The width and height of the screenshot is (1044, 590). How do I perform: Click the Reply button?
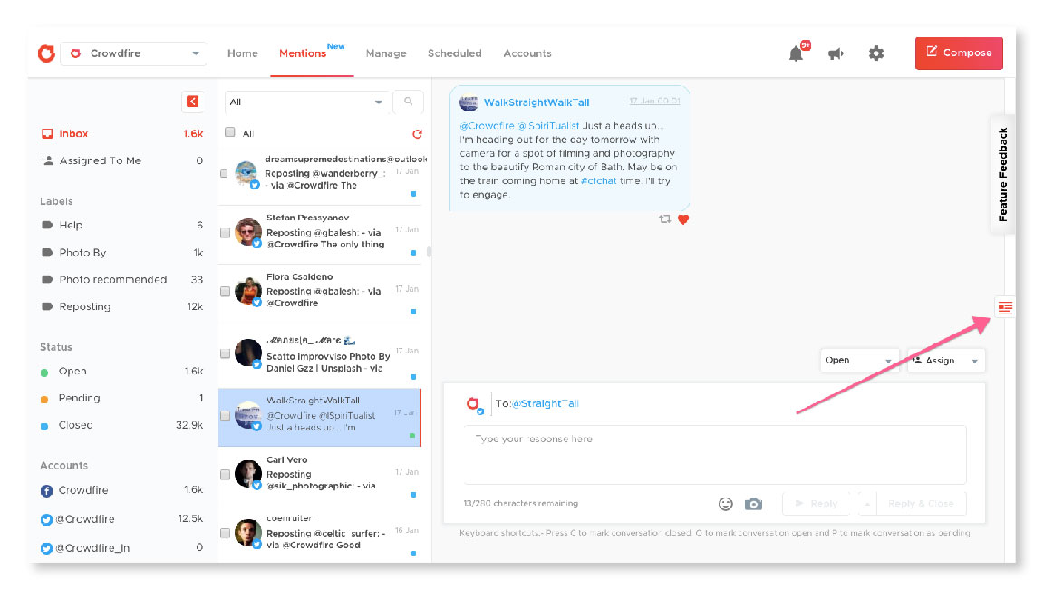point(817,504)
